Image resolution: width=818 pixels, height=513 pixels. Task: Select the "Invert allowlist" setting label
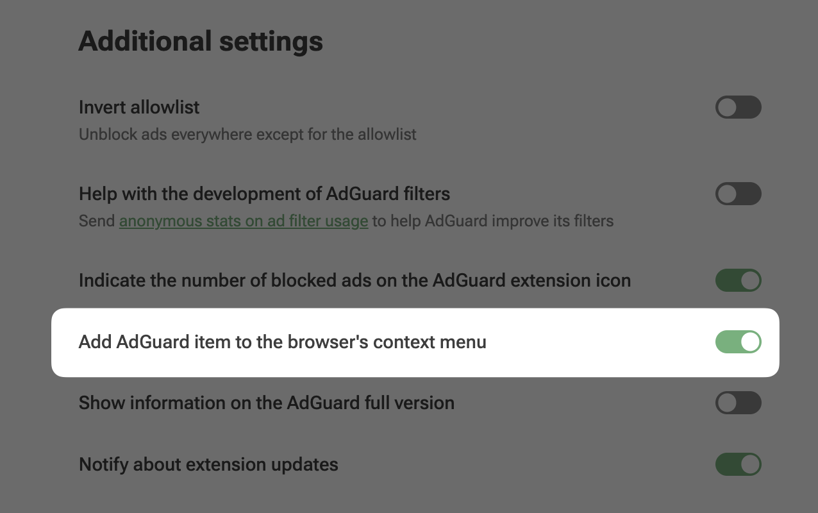click(x=138, y=107)
